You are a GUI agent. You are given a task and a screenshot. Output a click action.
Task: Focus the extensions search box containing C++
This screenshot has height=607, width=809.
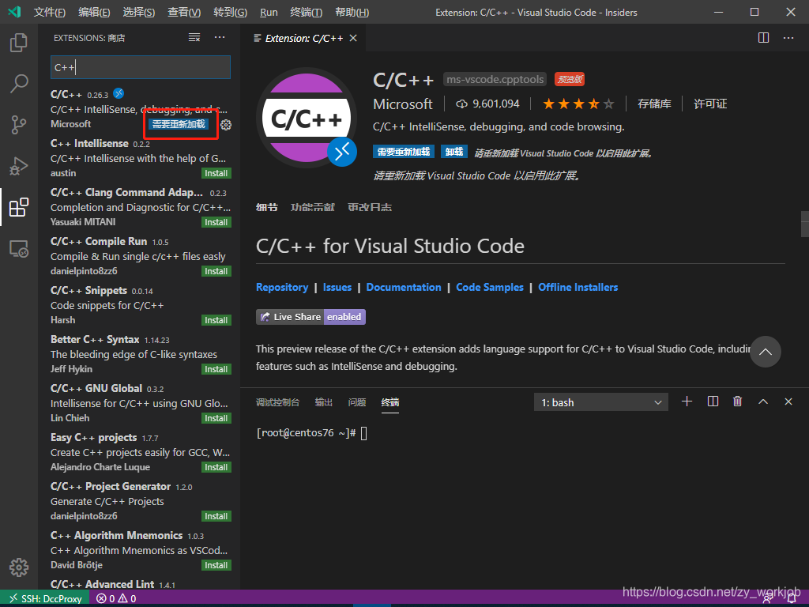[141, 67]
